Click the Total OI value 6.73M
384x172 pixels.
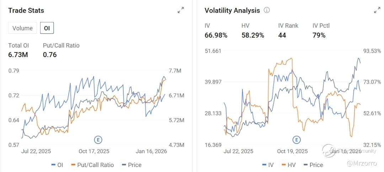[x=18, y=55]
